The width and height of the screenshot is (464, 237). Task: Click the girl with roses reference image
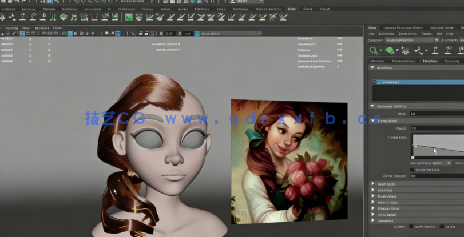click(288, 161)
